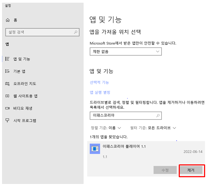This screenshot has width=221, height=187.
Task: Expand 필터 기준: 모든 드라이브 dropdown
Action: [153, 128]
